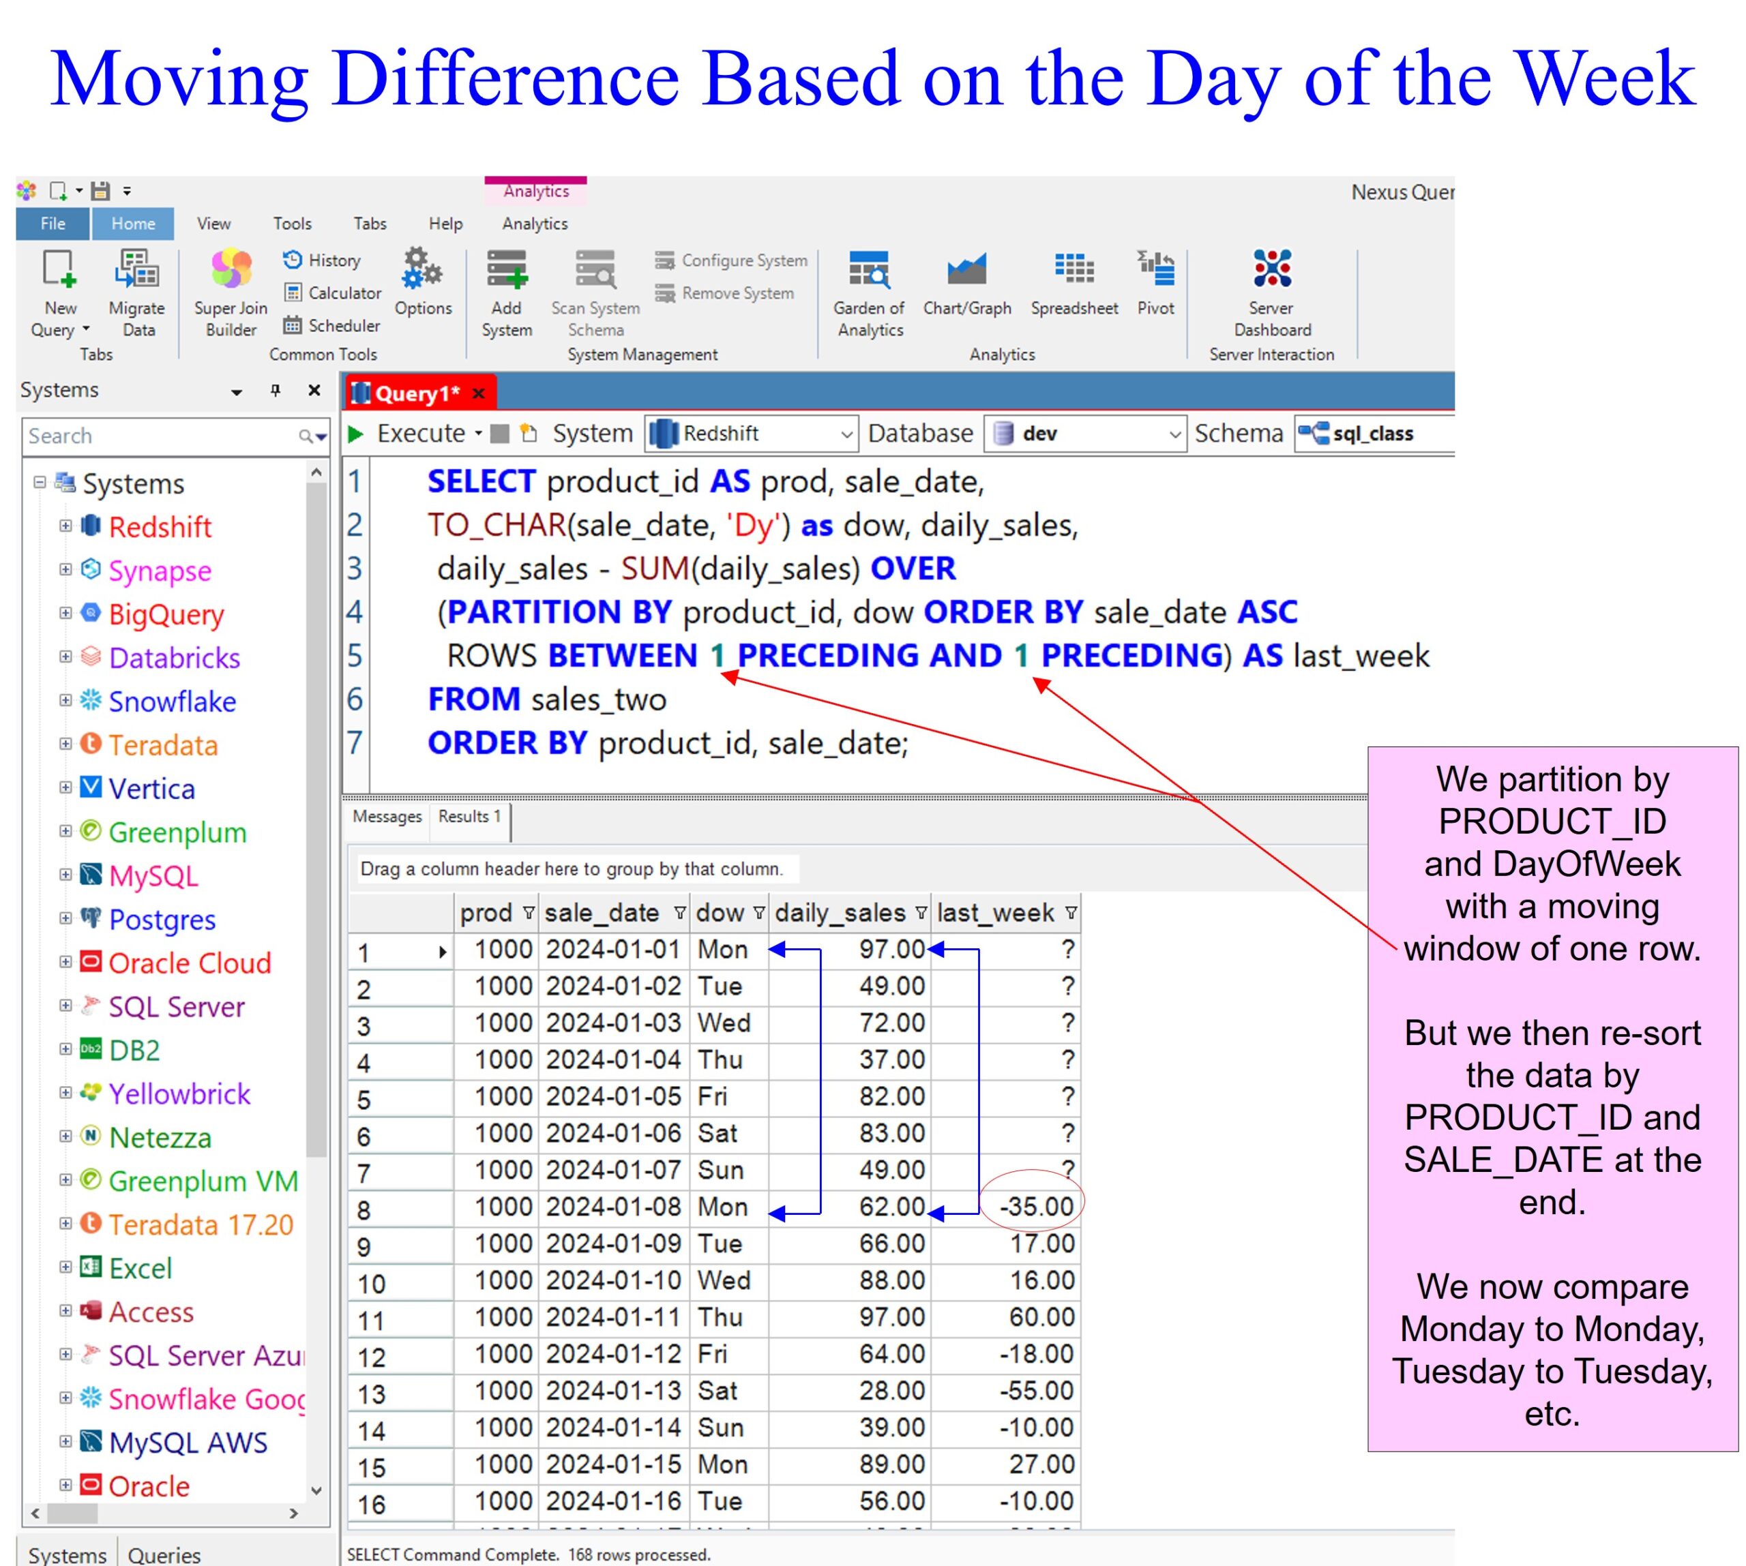Pin the Systems panel
Screen dimensions: 1746x1566
coord(276,391)
